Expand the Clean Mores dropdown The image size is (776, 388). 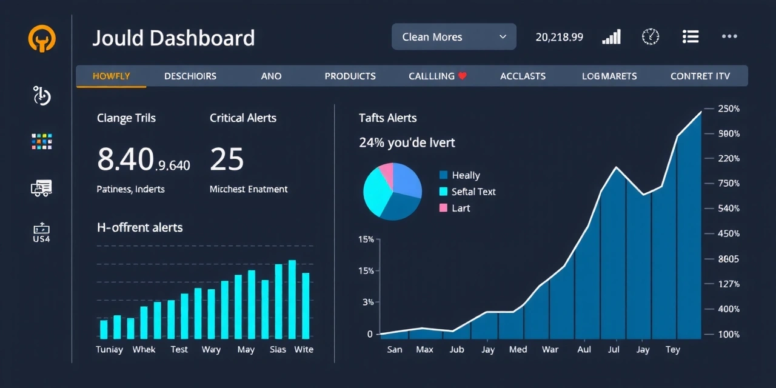point(453,37)
